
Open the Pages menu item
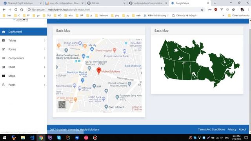(24, 85)
